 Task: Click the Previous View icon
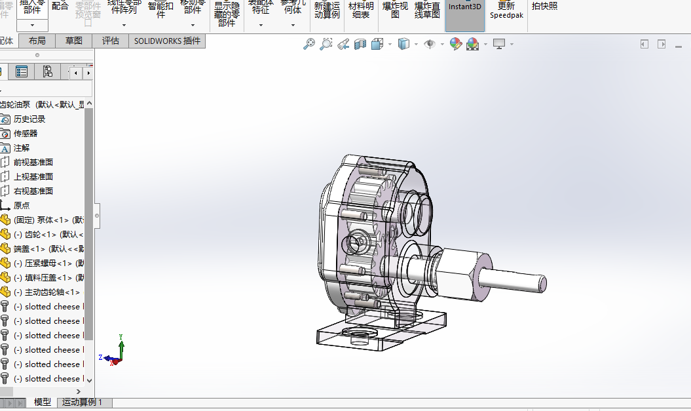point(343,44)
